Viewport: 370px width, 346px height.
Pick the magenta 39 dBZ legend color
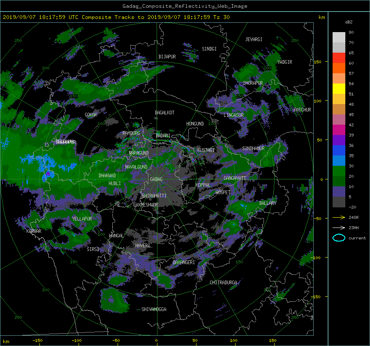[339, 130]
